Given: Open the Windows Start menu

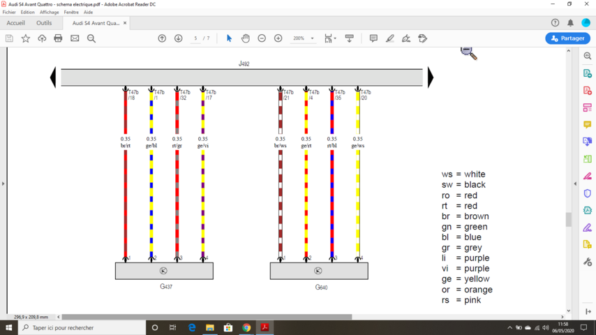Looking at the screenshot, I should (x=9, y=327).
